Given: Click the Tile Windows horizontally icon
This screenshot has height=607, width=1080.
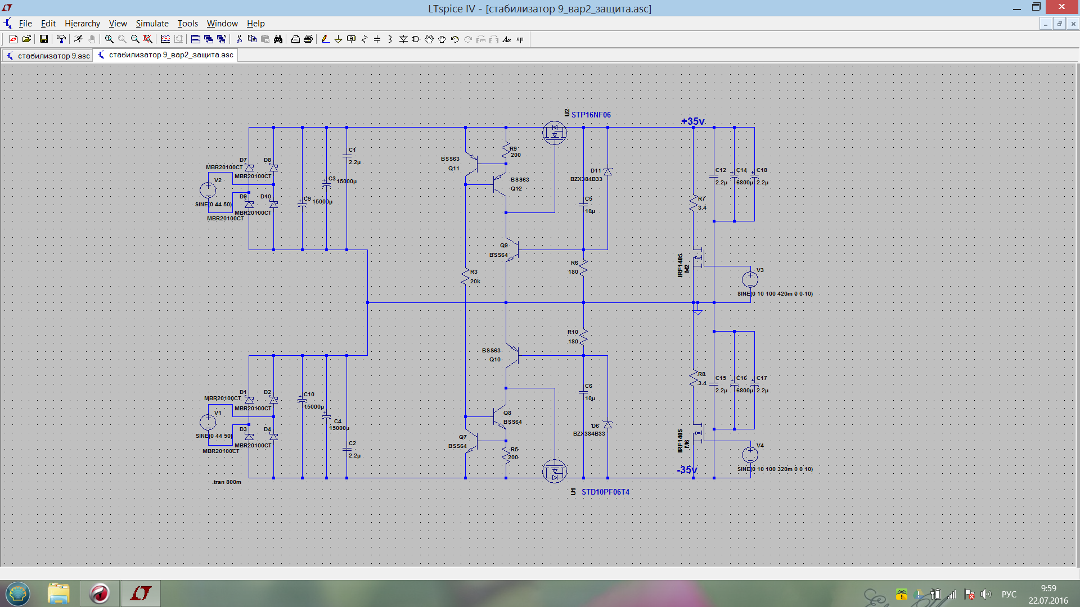Looking at the screenshot, I should (196, 39).
